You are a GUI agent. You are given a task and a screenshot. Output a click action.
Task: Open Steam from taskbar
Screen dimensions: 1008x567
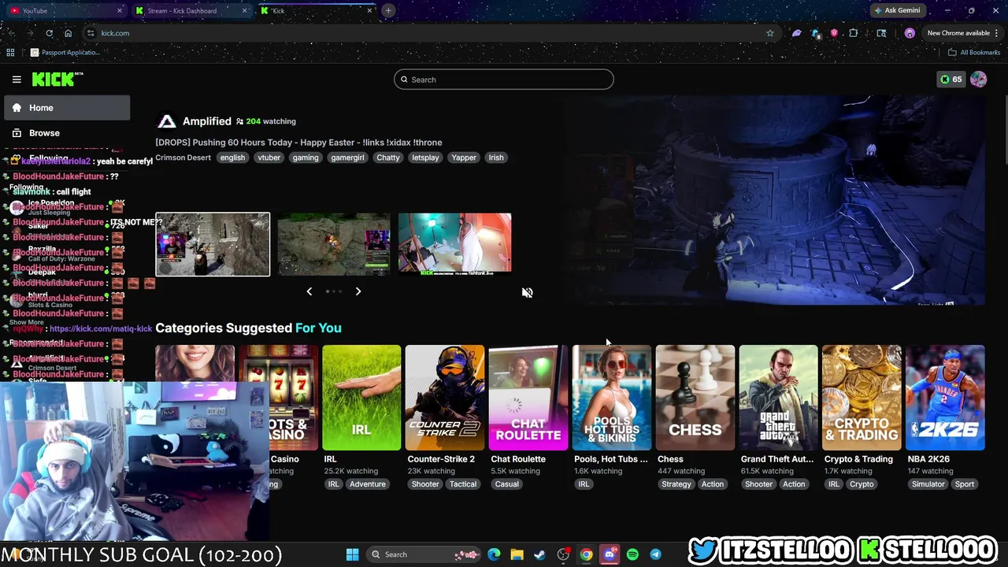(x=539, y=554)
